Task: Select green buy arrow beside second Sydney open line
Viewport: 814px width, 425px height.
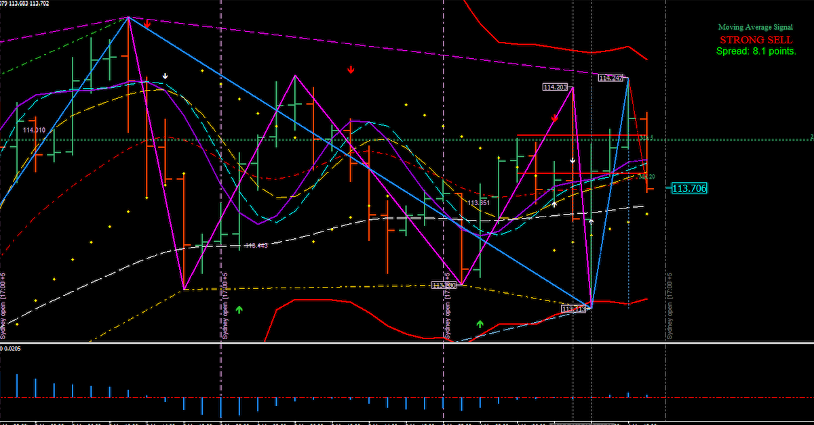Action: click(239, 309)
